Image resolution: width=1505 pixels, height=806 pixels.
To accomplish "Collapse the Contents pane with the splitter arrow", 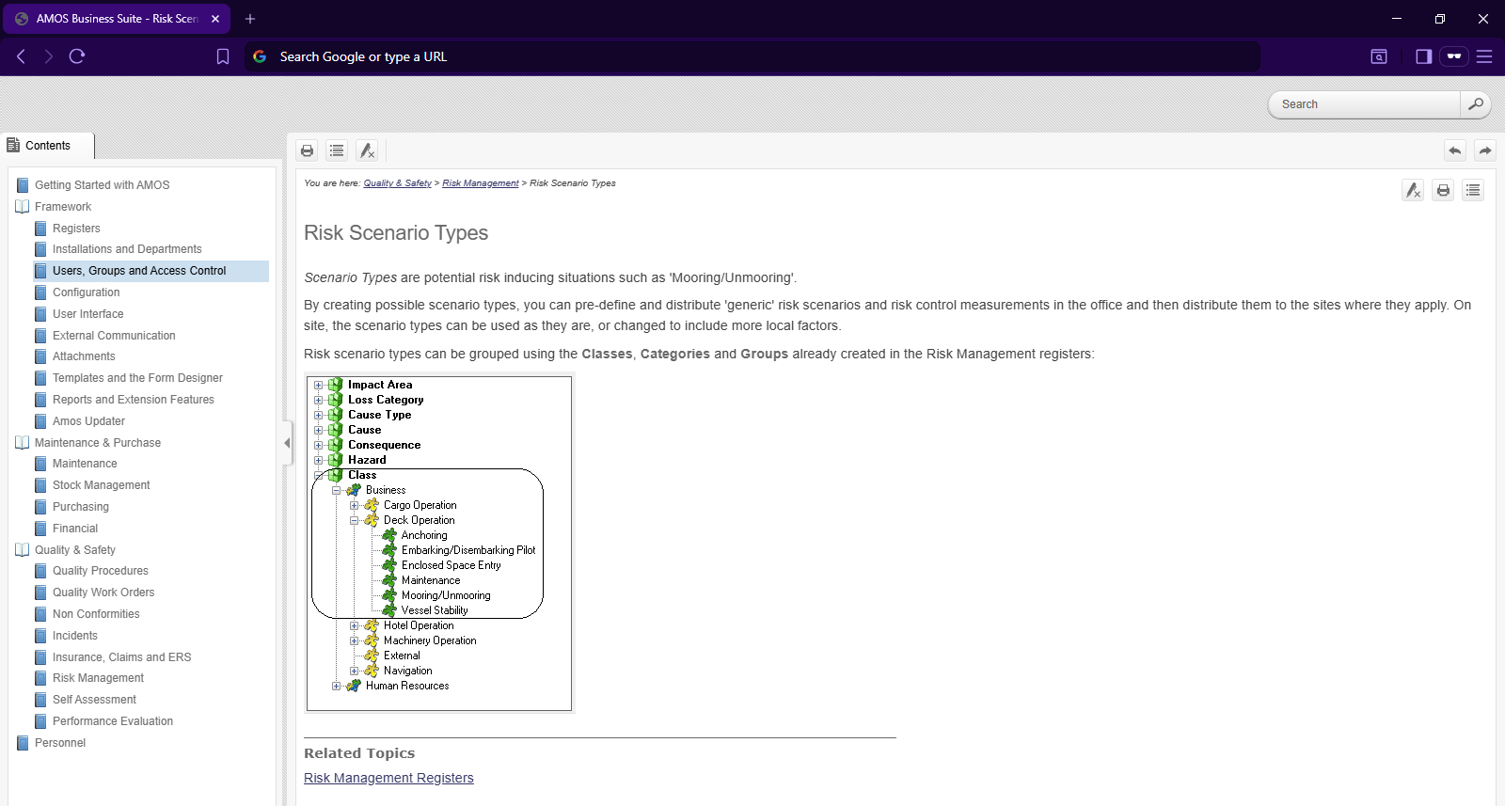I will click(x=287, y=442).
